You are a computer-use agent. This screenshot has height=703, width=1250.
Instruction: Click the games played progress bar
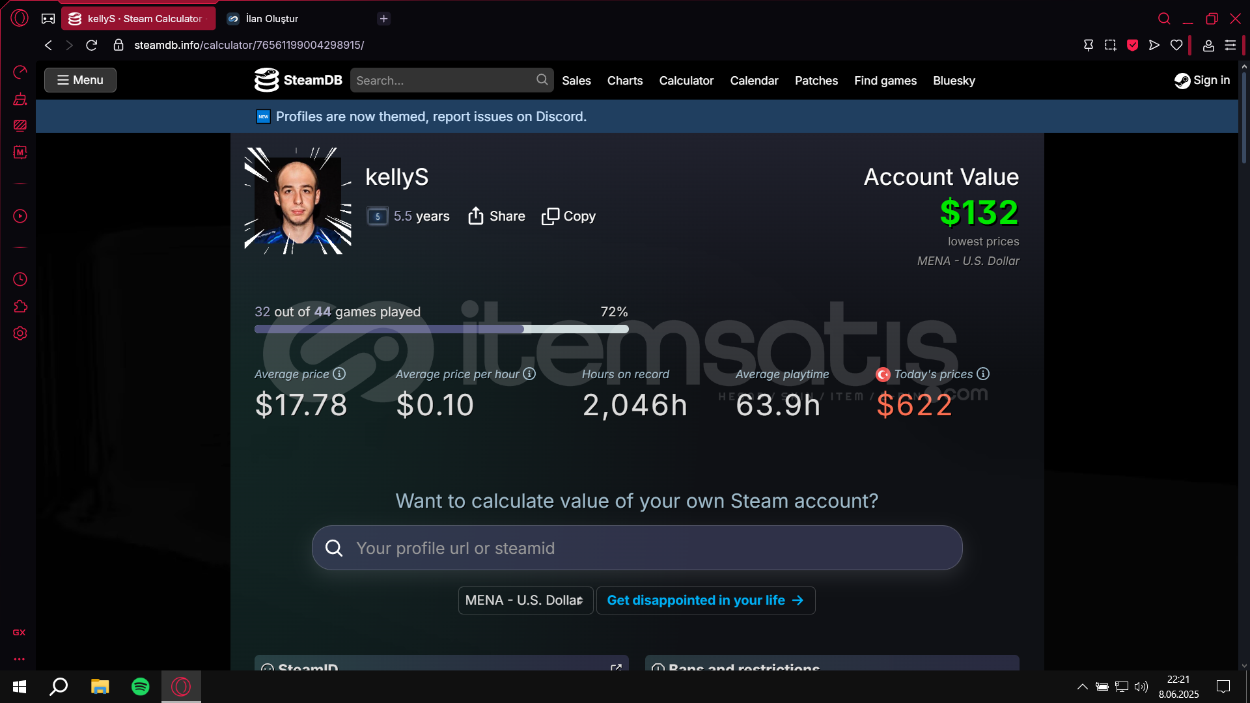[x=441, y=329]
